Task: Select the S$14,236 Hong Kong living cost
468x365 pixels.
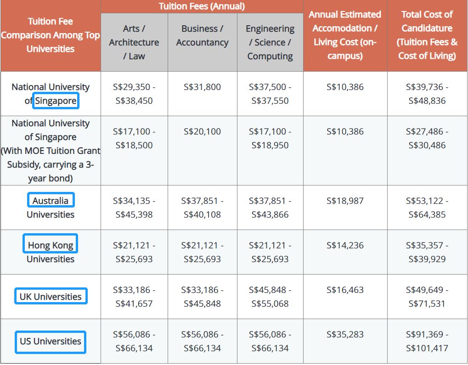Action: (345, 245)
